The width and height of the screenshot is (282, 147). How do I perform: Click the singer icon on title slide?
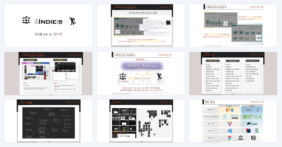tap(72, 21)
